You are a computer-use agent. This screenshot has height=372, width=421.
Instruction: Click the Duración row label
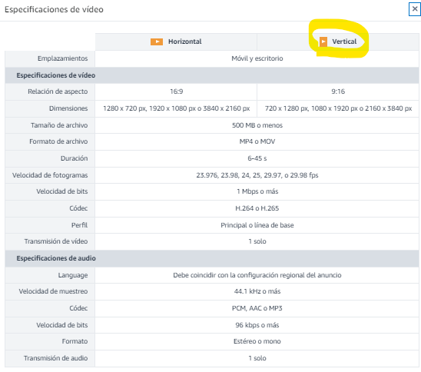[74, 158]
